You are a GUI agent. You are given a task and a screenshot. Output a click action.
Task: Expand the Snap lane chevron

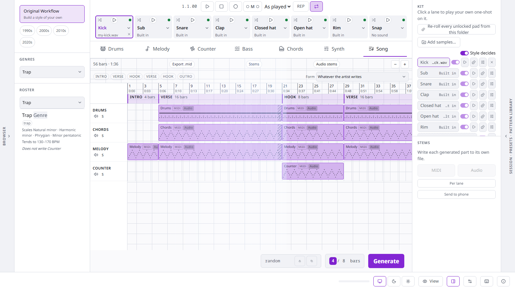coord(402,28)
